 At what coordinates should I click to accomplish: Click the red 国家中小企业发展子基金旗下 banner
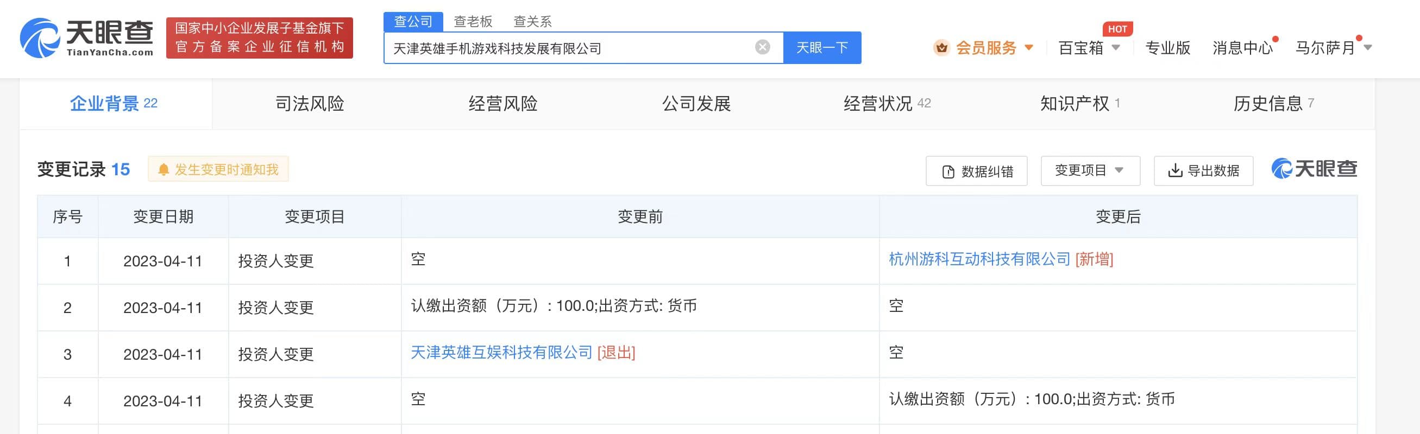[259, 37]
